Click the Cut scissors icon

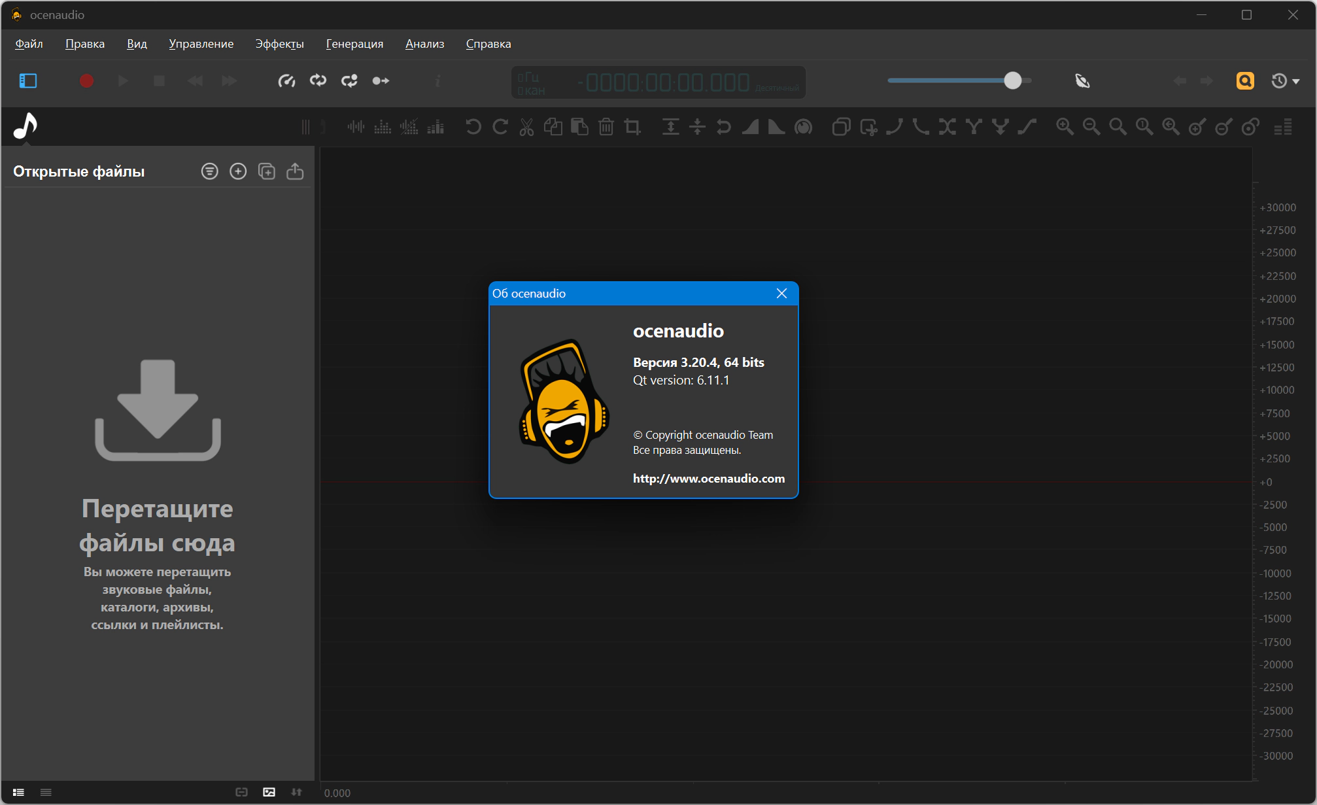(526, 127)
